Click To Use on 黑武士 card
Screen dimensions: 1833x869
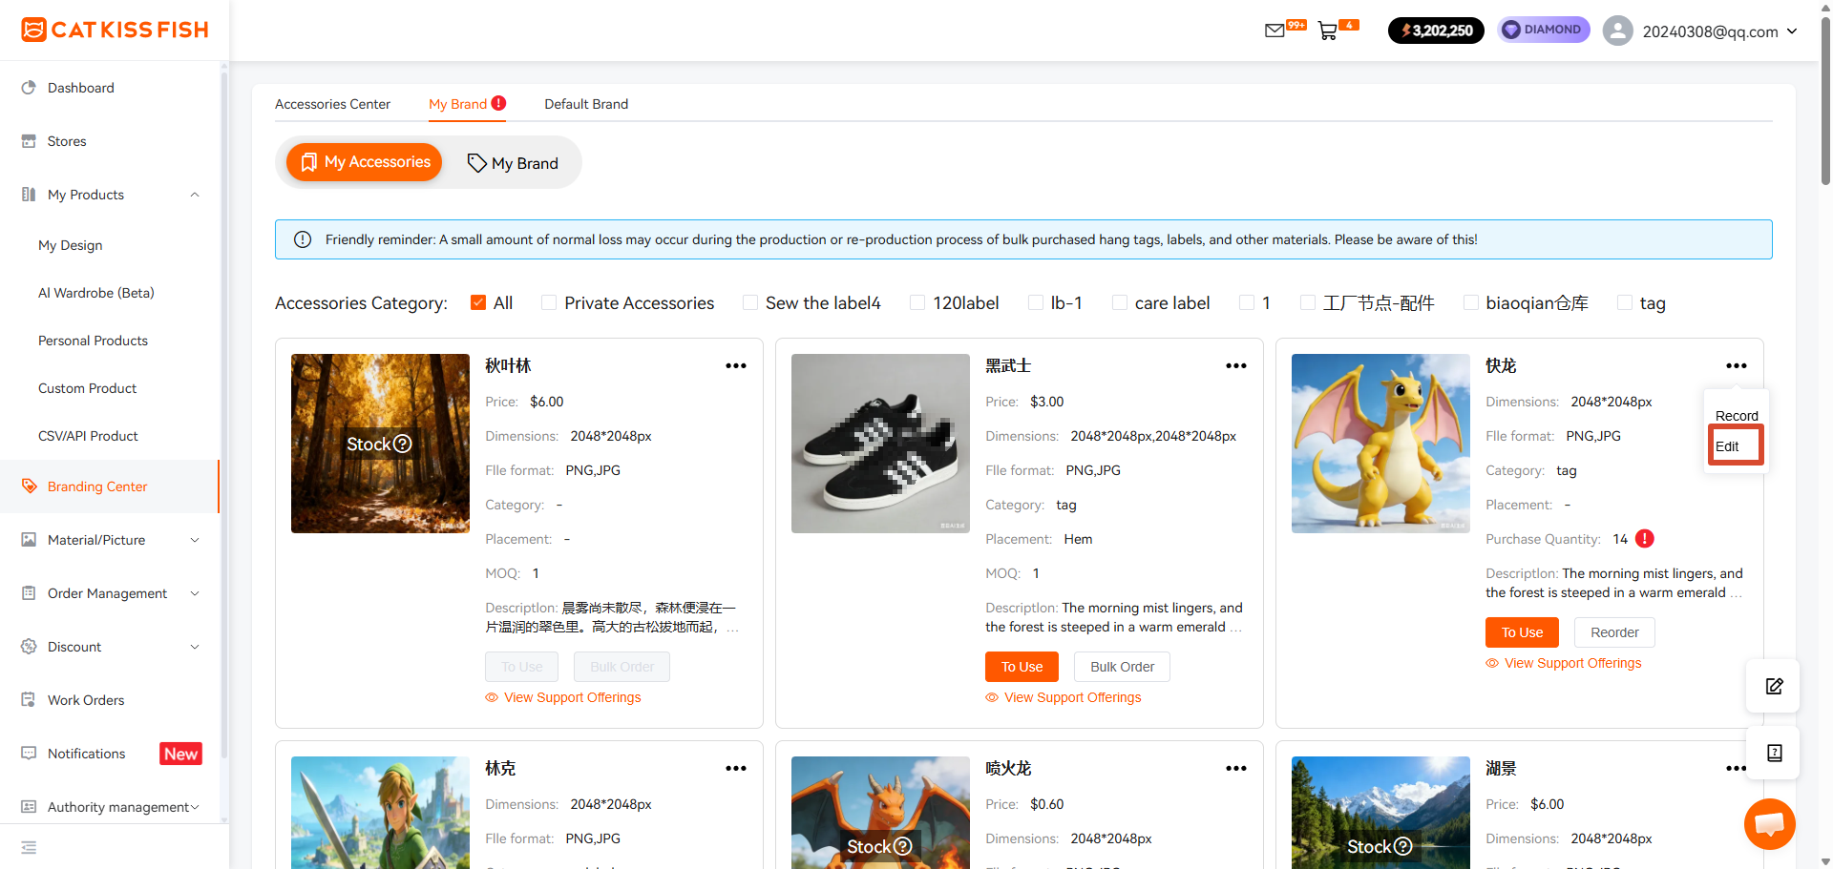pos(1022,667)
